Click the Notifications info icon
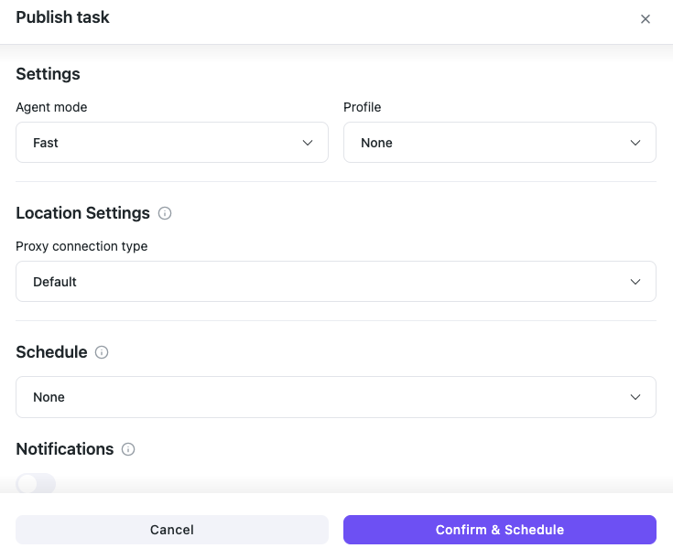 [x=128, y=449]
